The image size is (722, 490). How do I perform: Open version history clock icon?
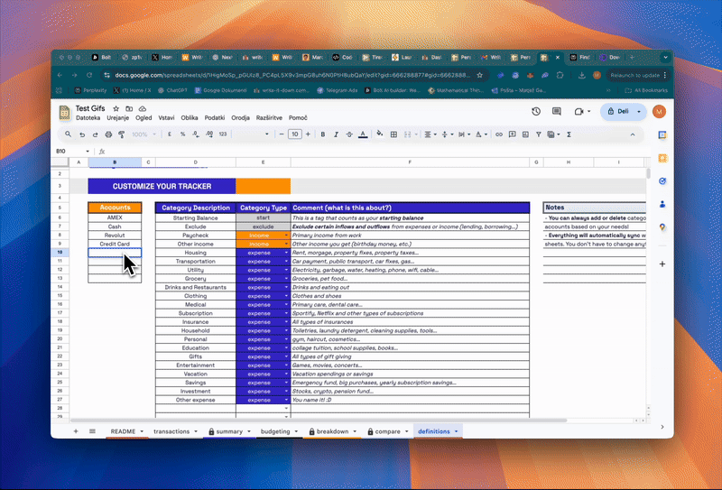point(536,112)
